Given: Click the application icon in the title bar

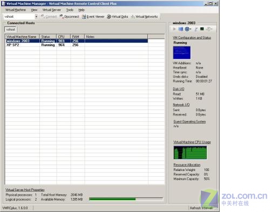Looking at the screenshot, I should tap(3, 3).
